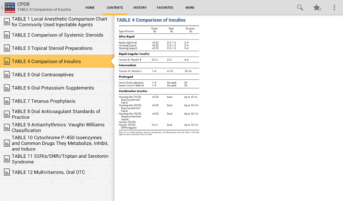Click document icon beside TABLE 1 Local Anesthetic
This screenshot has height=201, width=343.
[7, 22]
